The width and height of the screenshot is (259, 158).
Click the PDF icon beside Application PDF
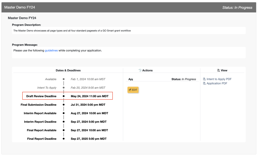coord(204,83)
